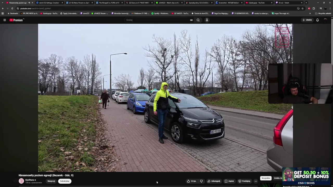
Task: Open Spotify Polubione bookmark
Action: tap(160, 13)
